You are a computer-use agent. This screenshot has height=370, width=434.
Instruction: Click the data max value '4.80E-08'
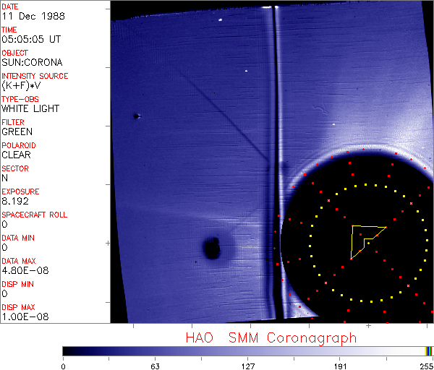(22, 270)
